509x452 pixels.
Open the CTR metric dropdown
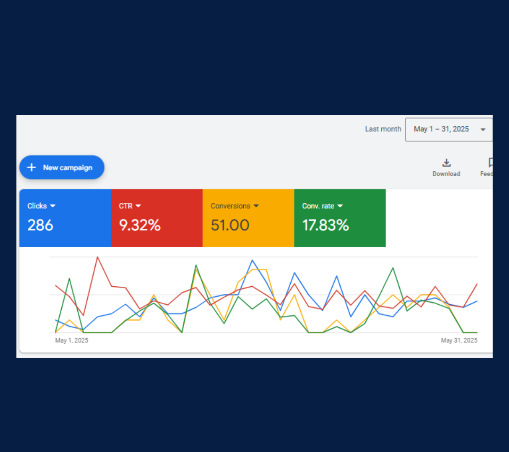tap(130, 206)
